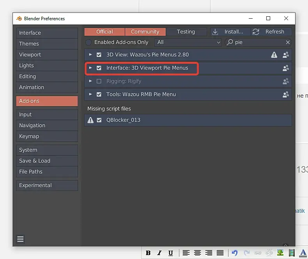Click warning icon beside QBlocker_013

90,120
